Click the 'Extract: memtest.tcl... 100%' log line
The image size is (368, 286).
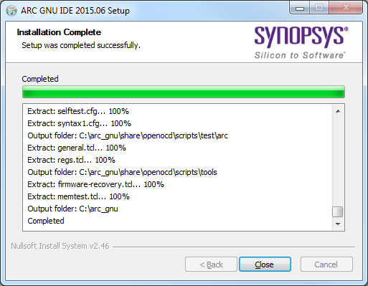(x=78, y=196)
